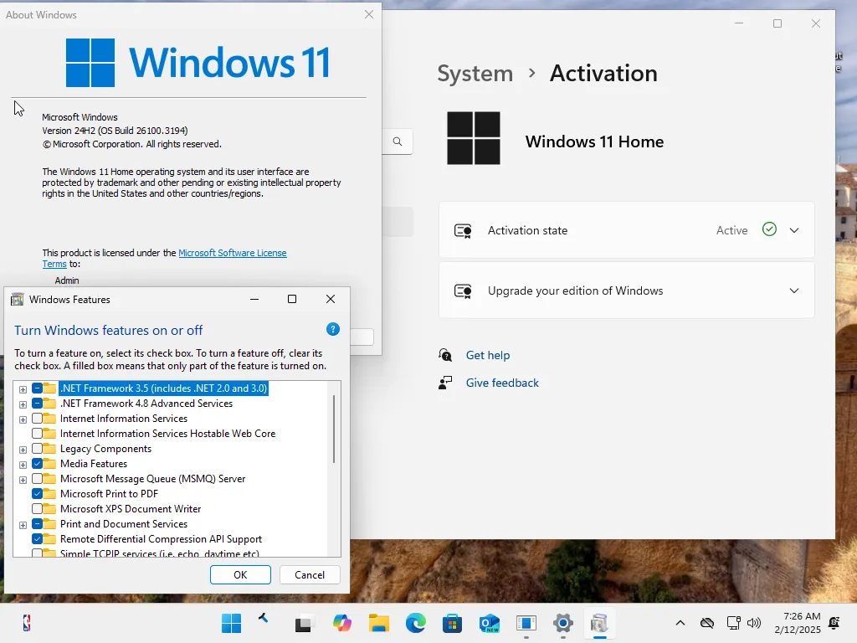The image size is (857, 643).
Task: Disable Microsoft Print to PDF checkbox
Action: (38, 494)
